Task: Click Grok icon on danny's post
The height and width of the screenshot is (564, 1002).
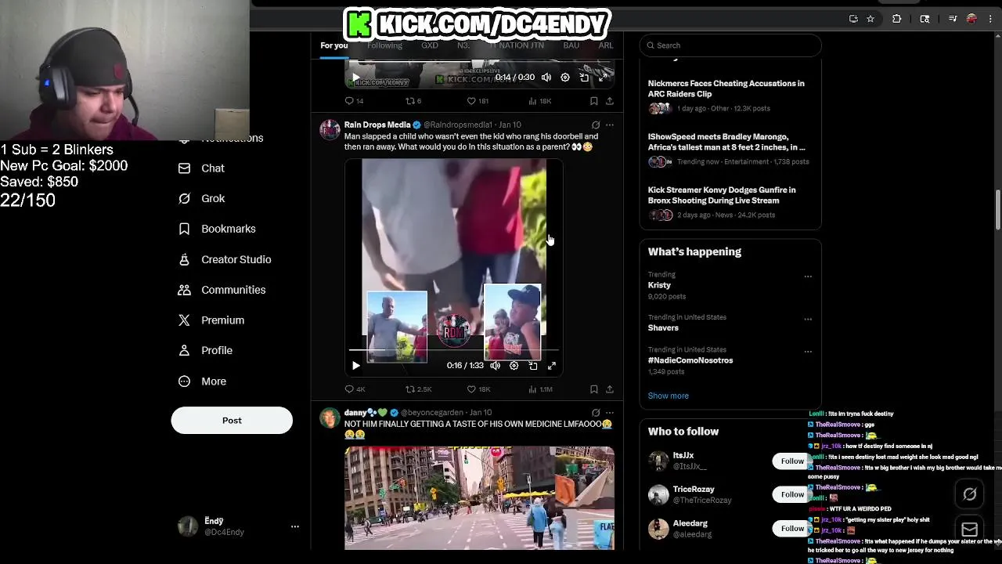Action: (x=596, y=413)
